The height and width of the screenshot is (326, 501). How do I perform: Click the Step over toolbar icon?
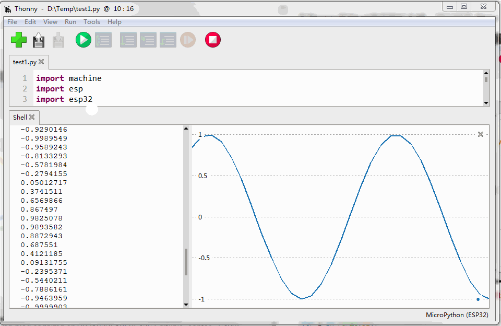[128, 40]
